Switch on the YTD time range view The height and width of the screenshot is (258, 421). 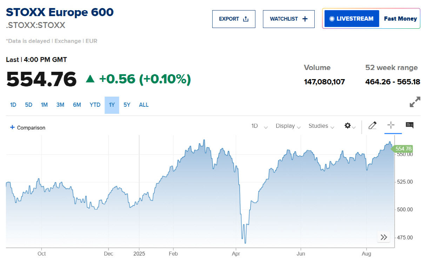(95, 105)
